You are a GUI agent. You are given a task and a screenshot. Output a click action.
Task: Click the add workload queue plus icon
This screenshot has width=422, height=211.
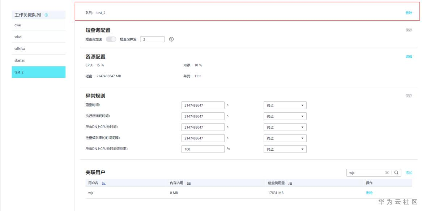coord(46,15)
